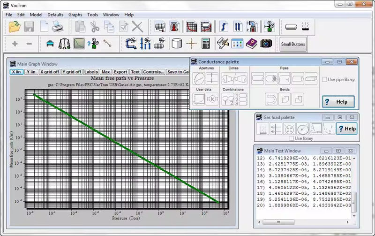Click the Print icon
Image resolution: width=375 pixels, height=236 pixels.
58,26
